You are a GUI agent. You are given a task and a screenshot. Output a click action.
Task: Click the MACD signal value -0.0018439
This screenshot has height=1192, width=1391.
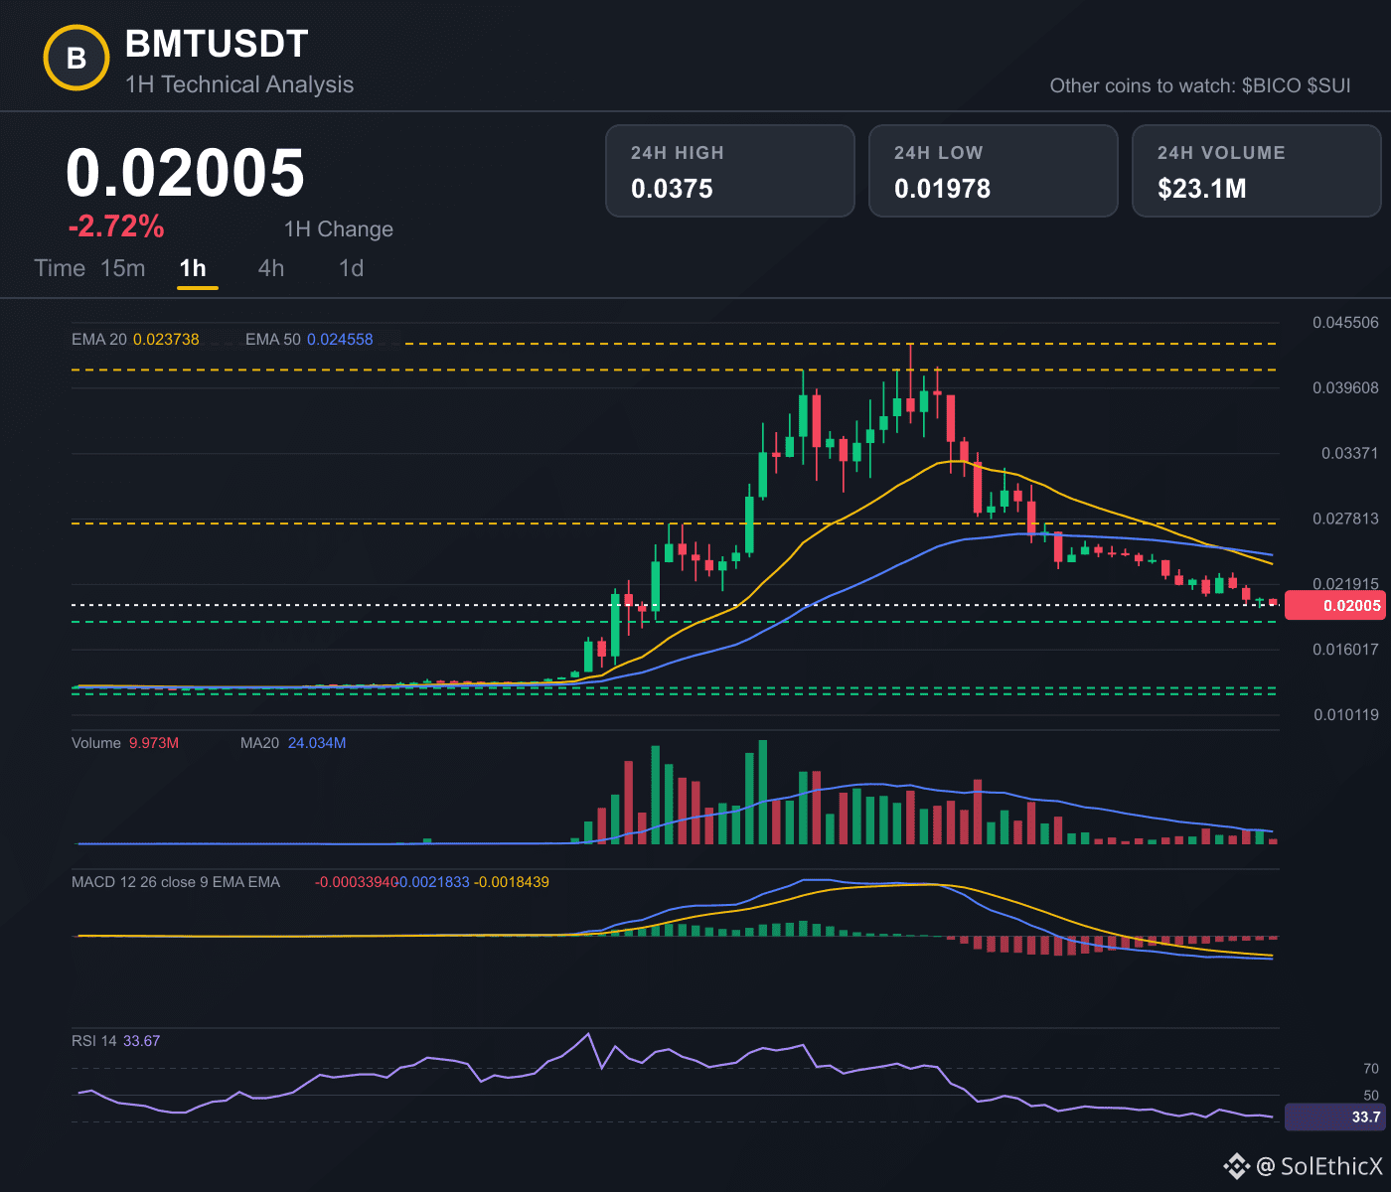512,882
